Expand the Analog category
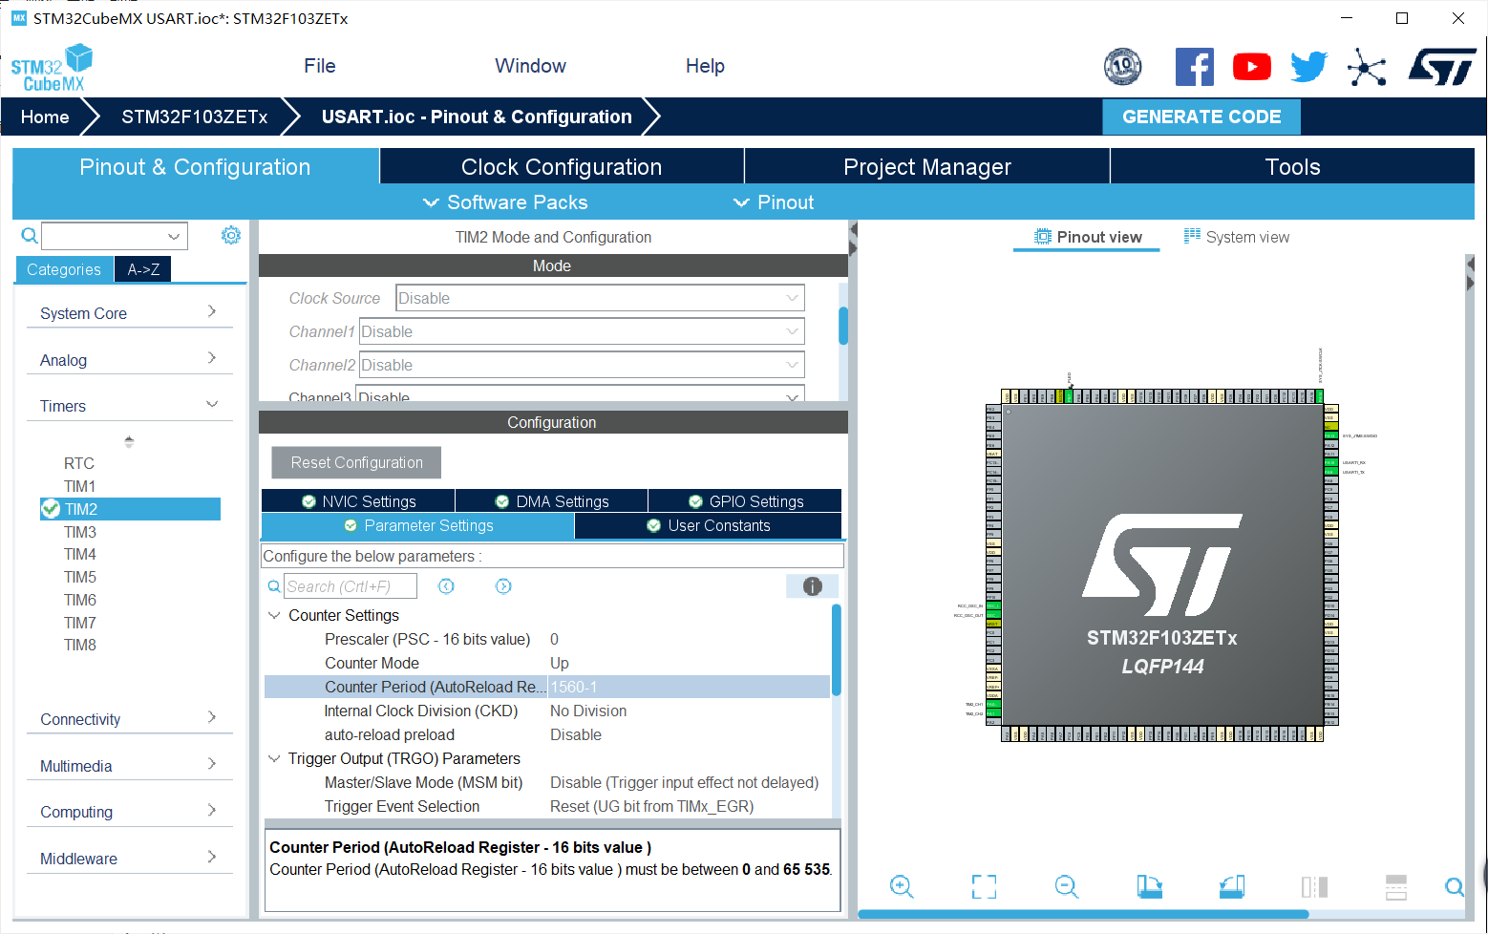The height and width of the screenshot is (934, 1488). click(x=130, y=360)
